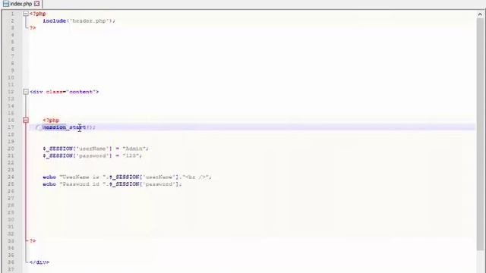Click the closing ?> on line 3
Viewport: 486px width, 273px height.
coord(33,28)
